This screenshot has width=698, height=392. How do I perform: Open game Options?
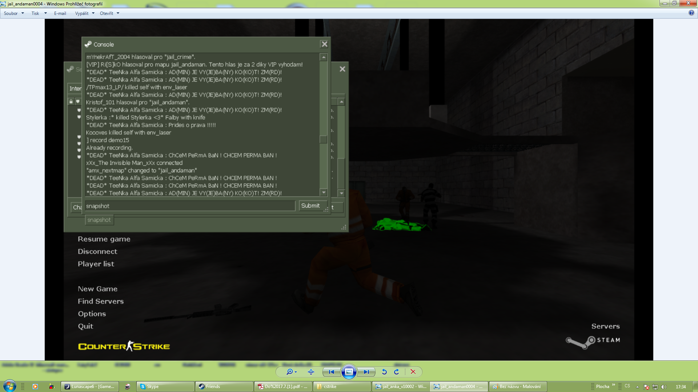[x=92, y=314]
